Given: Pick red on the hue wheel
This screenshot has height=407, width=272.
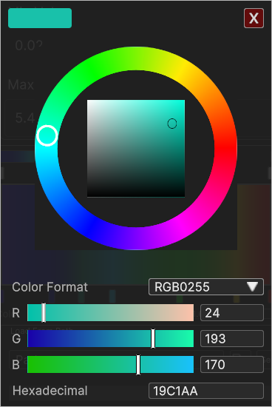Looking at the screenshot, I should coord(225,149).
